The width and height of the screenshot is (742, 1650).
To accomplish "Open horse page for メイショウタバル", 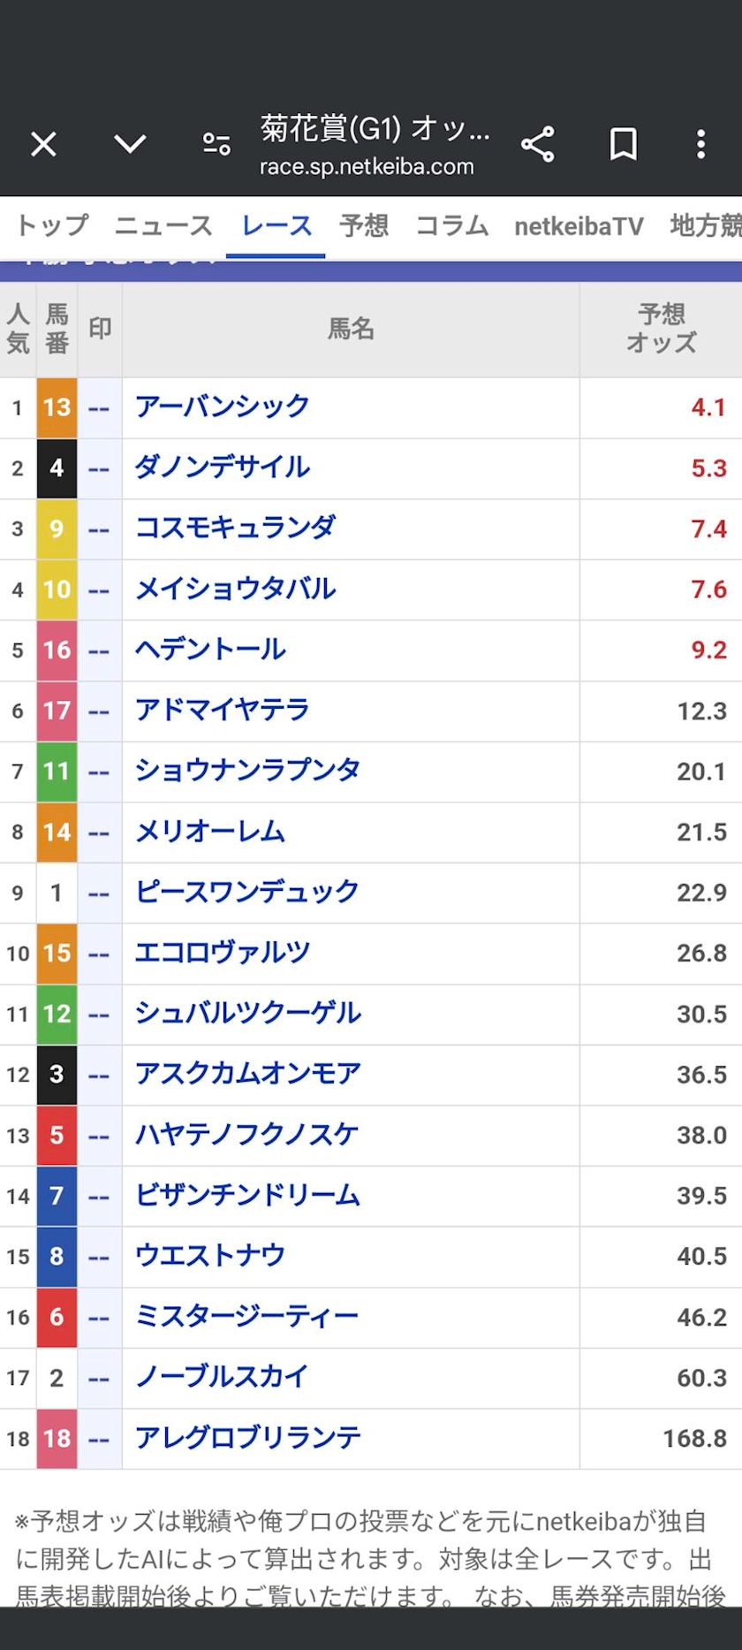I will click(235, 589).
